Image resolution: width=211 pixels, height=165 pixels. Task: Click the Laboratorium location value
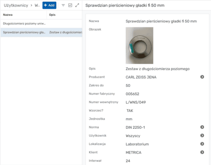click(x=137, y=144)
